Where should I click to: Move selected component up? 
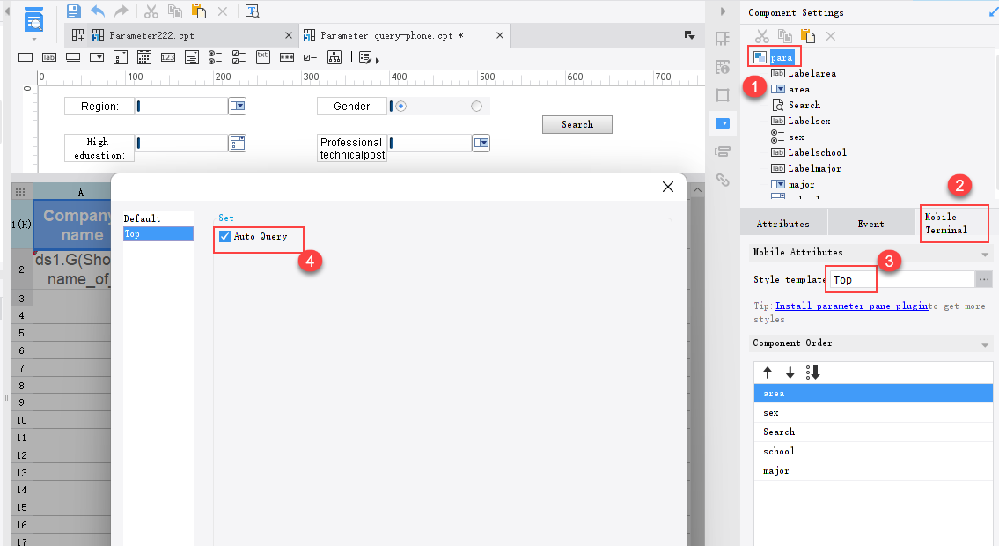(768, 373)
